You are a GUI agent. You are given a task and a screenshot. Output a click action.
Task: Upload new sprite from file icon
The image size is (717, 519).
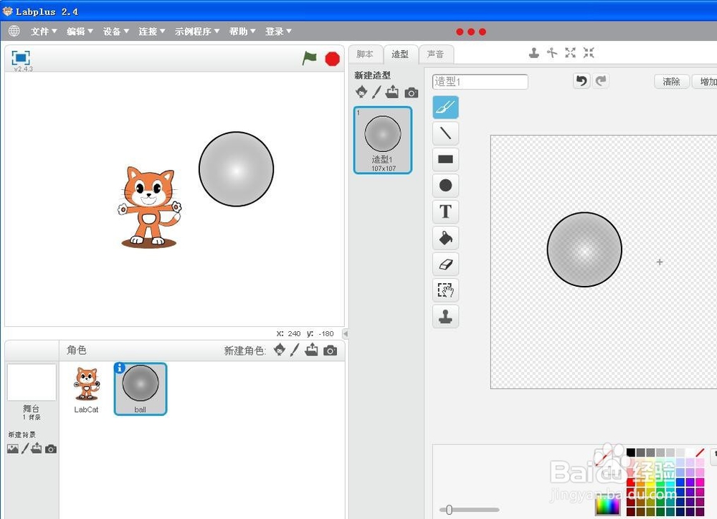coord(311,350)
